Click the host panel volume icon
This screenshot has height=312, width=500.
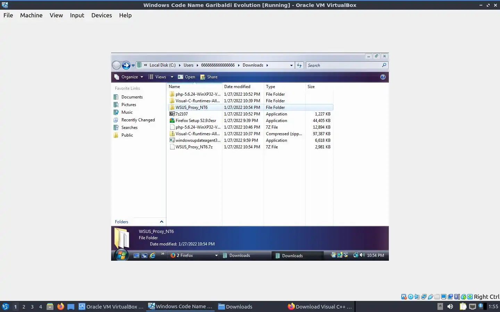coord(450,306)
